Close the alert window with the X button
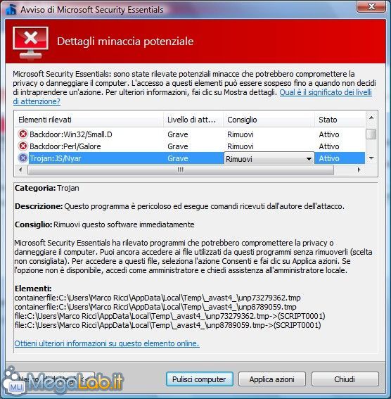Screen dimensions: 391x399 (371, 6)
